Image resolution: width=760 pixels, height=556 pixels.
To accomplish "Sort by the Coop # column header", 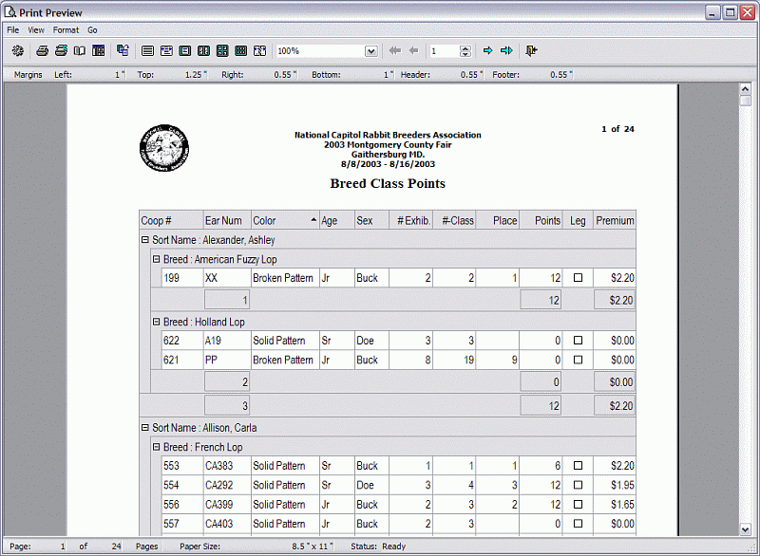I will coord(171,221).
